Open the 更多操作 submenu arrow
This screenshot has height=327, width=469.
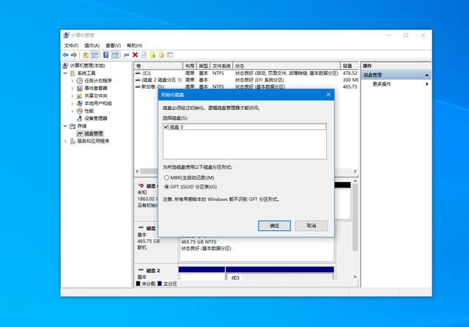426,84
